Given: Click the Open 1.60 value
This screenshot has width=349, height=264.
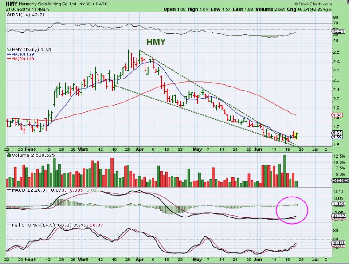Looking at the screenshot, I should click(x=175, y=9).
